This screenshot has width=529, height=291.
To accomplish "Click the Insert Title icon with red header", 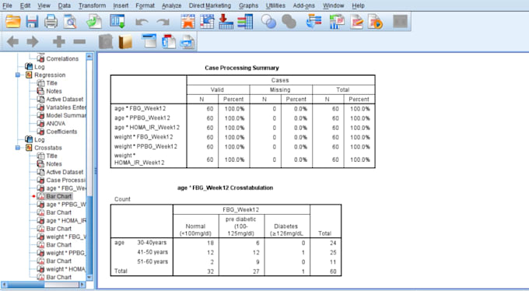I will click(x=169, y=42).
